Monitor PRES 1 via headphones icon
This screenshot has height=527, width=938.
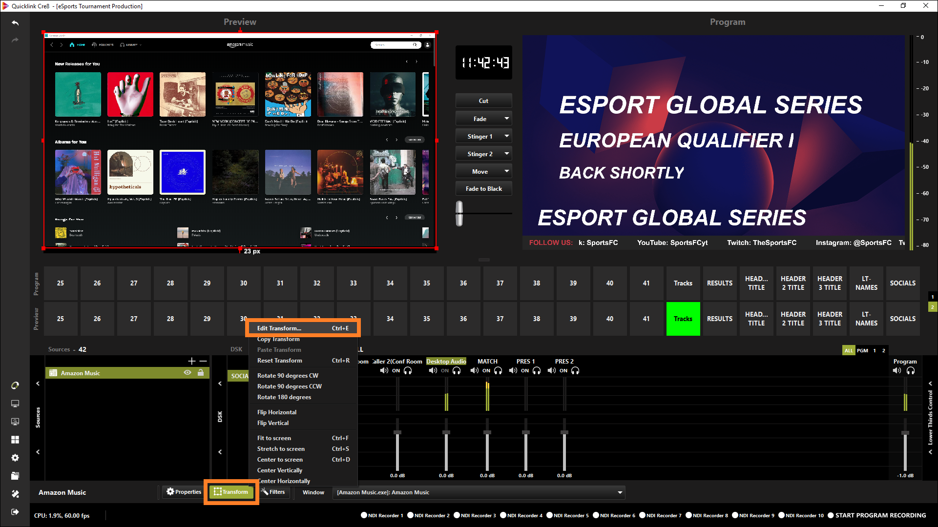pos(537,371)
